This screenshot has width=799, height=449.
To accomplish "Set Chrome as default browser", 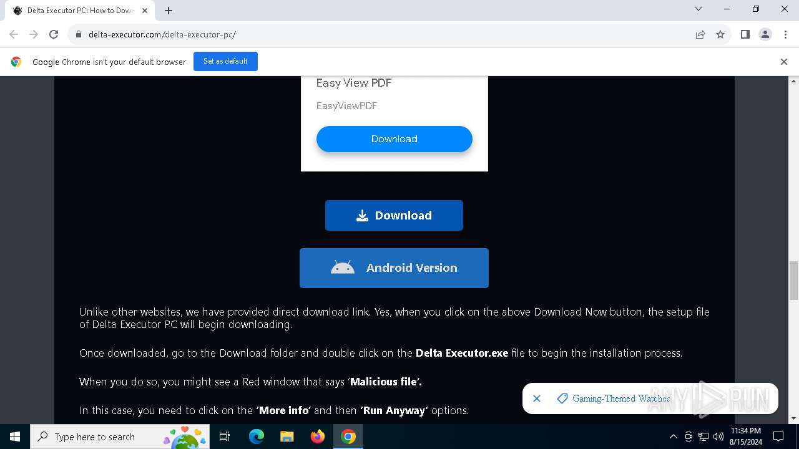I will coord(225,61).
